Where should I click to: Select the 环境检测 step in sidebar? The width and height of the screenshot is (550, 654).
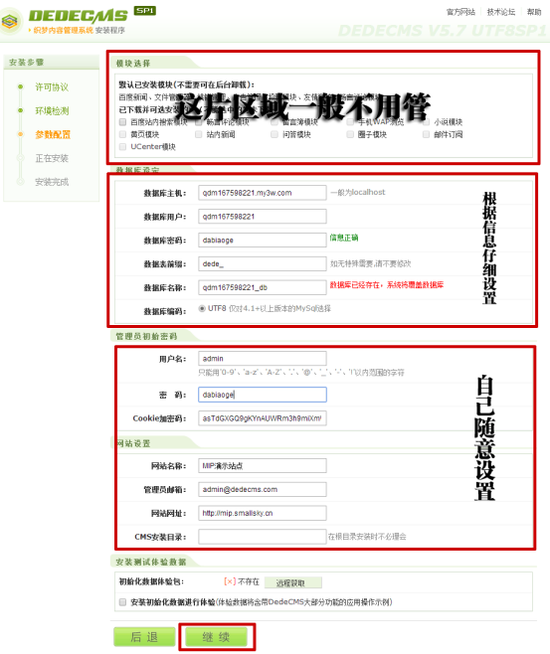[x=52, y=111]
